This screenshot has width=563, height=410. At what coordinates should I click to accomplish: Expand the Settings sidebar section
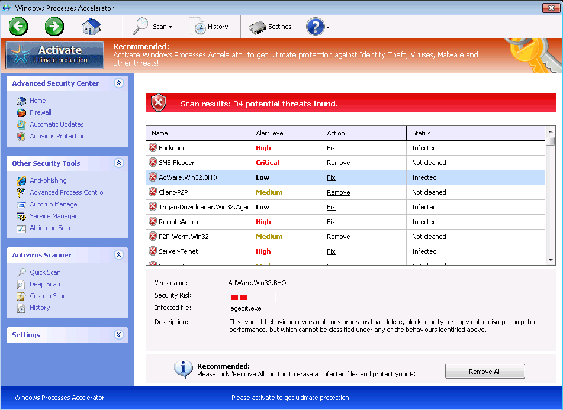click(x=118, y=335)
